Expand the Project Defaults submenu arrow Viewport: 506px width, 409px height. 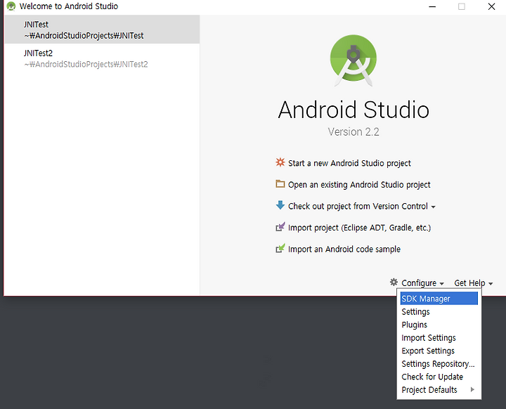472,389
